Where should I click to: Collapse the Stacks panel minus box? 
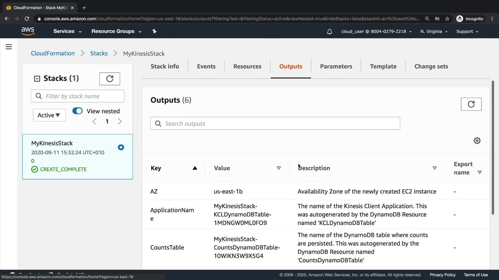[x=37, y=79]
